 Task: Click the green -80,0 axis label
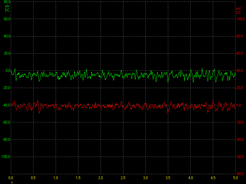tap(6, 140)
